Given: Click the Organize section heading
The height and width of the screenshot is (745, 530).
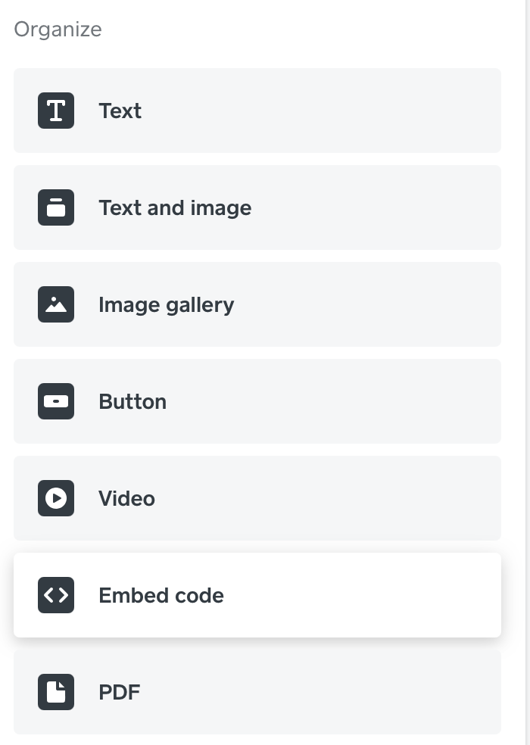Looking at the screenshot, I should click(x=57, y=29).
